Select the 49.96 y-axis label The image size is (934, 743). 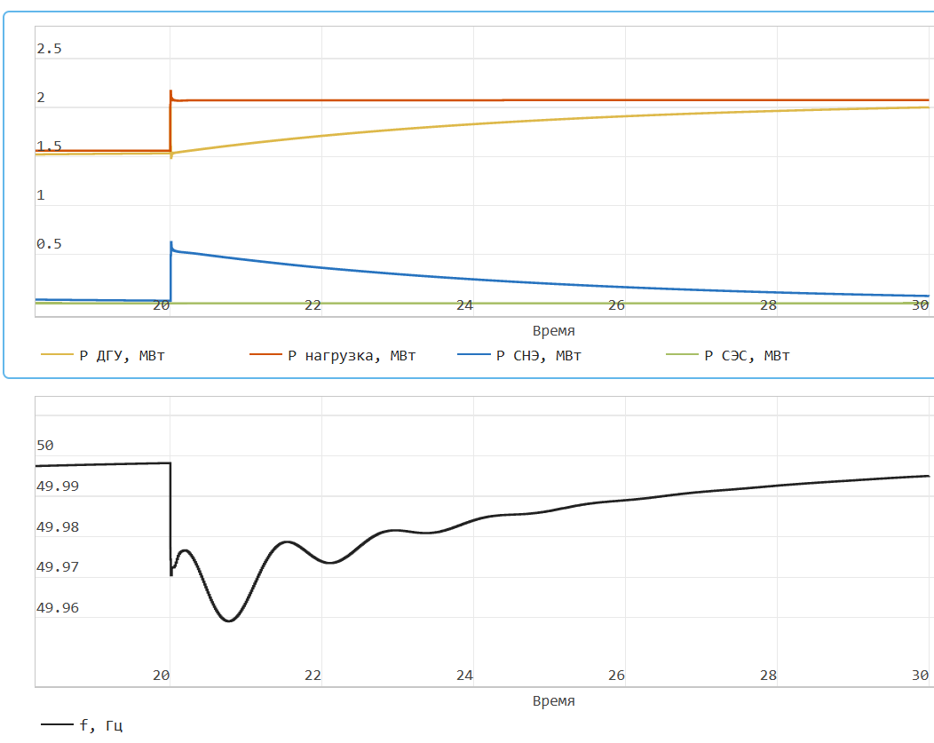click(57, 608)
